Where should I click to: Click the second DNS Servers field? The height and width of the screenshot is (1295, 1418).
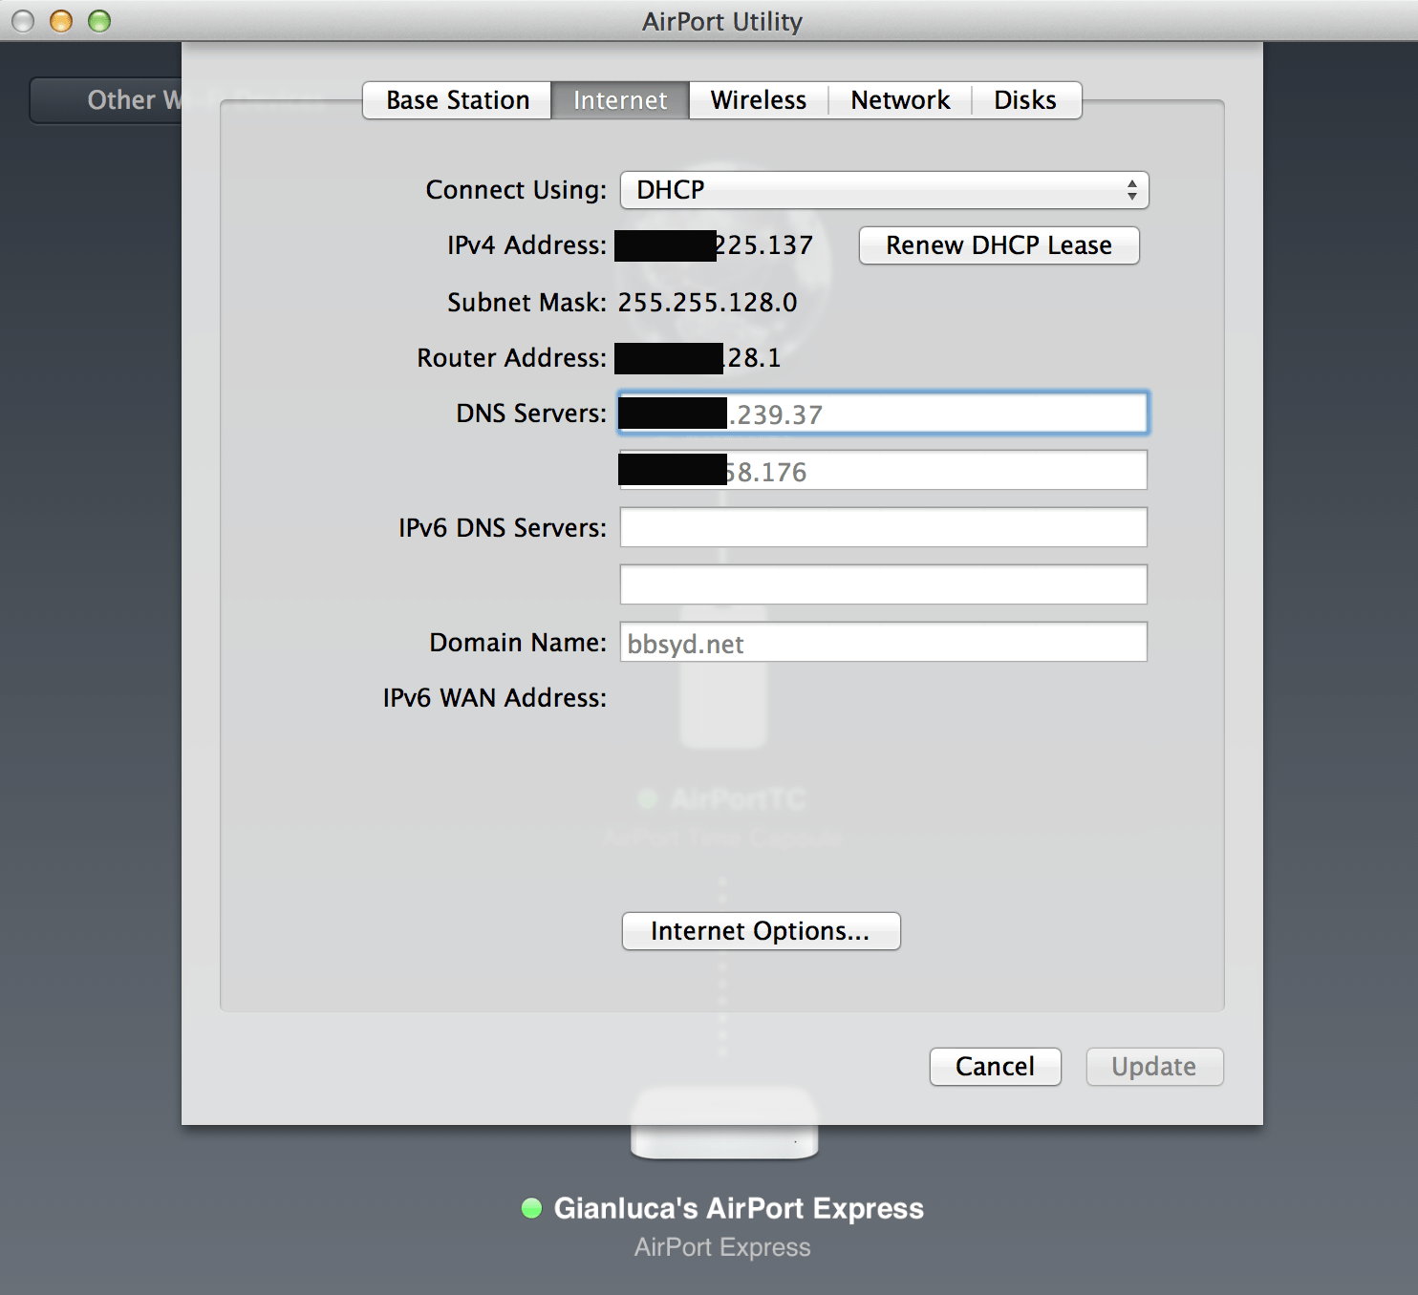883,470
